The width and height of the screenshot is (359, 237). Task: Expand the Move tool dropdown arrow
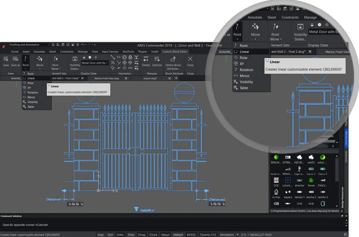pyautogui.click(x=40, y=69)
